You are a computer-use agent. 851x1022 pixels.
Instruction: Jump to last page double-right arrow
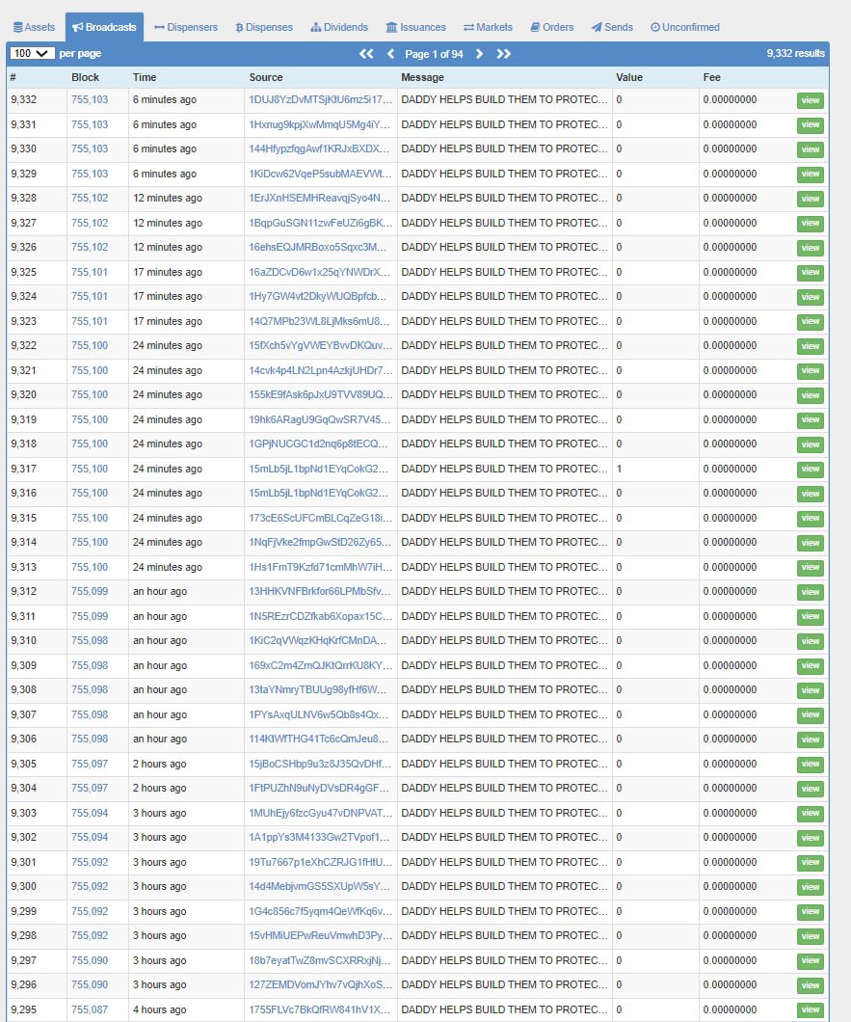pos(504,54)
